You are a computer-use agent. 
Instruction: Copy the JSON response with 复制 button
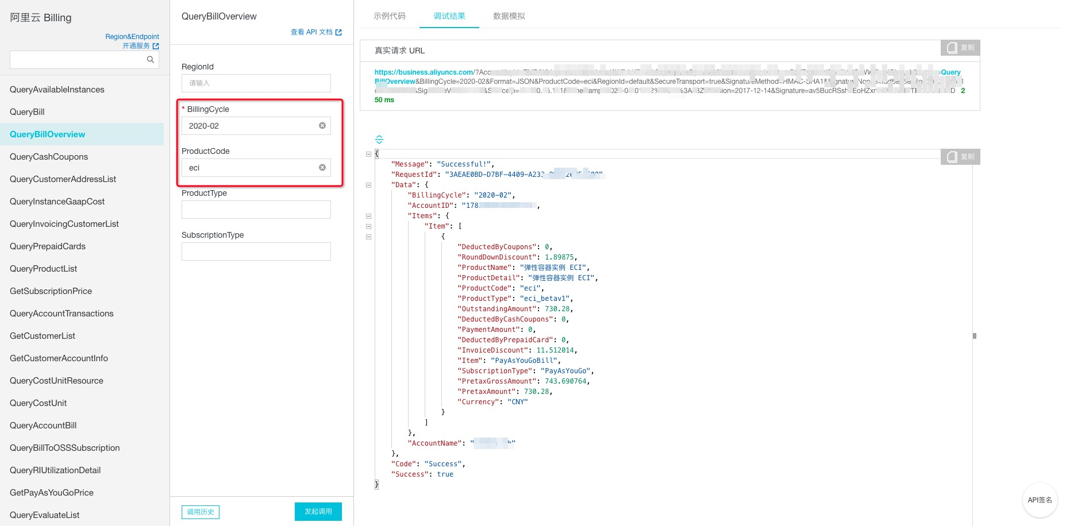[960, 157]
